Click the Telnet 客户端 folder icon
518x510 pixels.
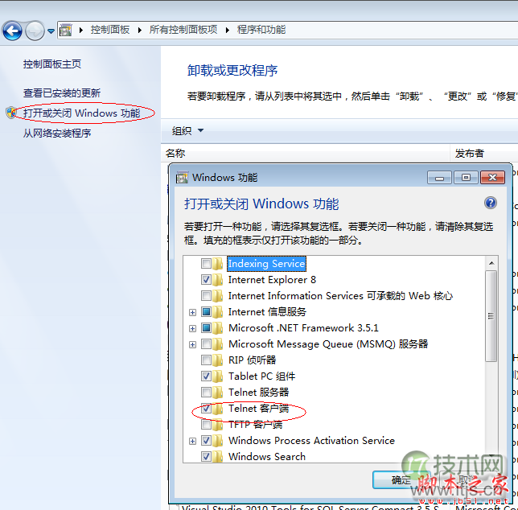(x=218, y=409)
